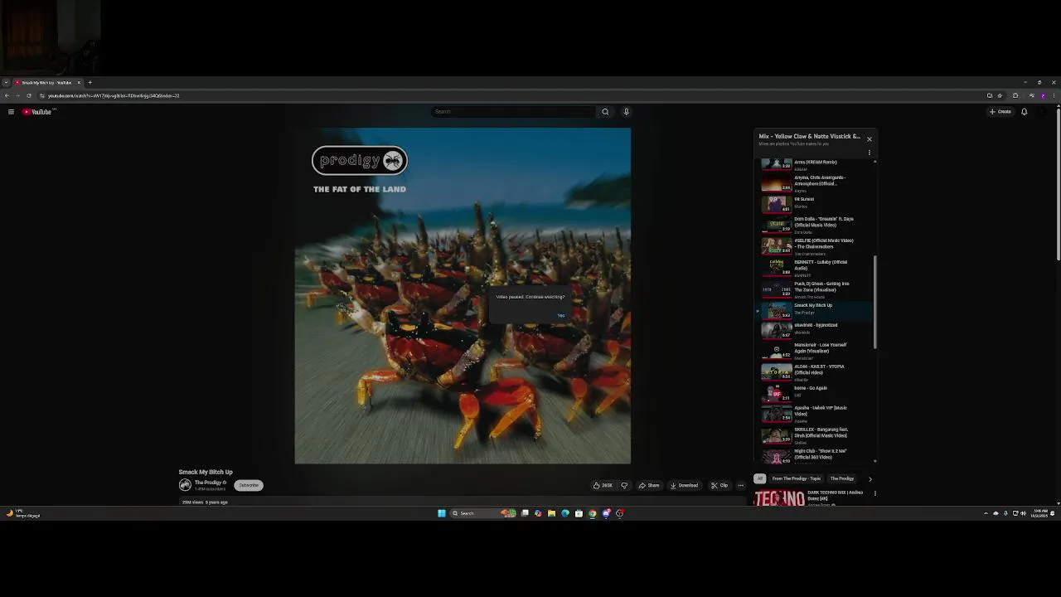Click the YouTube search input field
Screen dimensions: 1061x597
513,112
